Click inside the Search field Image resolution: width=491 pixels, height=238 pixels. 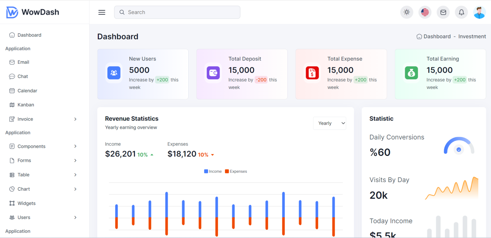point(177,12)
